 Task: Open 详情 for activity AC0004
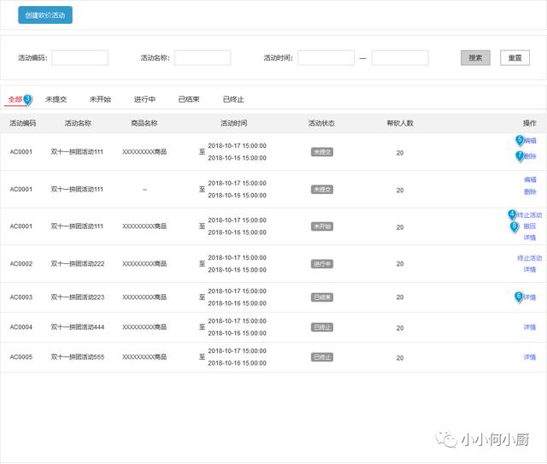(530, 327)
